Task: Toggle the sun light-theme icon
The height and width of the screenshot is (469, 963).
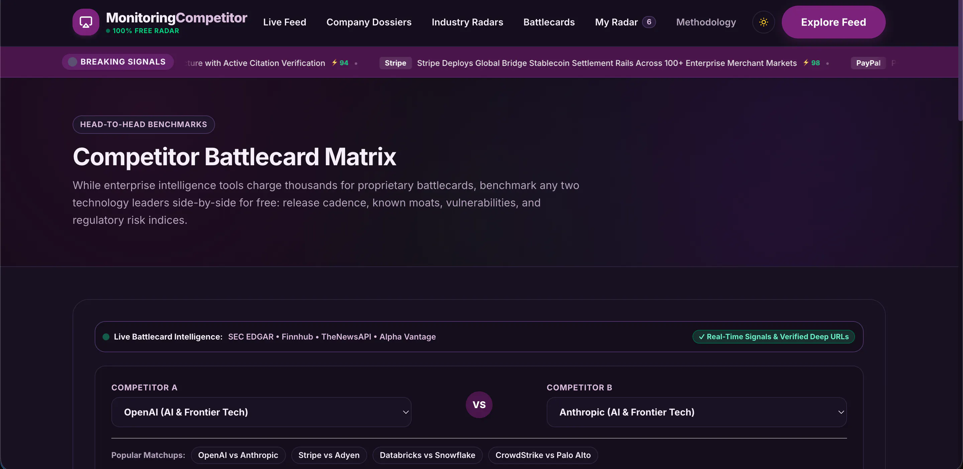Action: click(763, 22)
